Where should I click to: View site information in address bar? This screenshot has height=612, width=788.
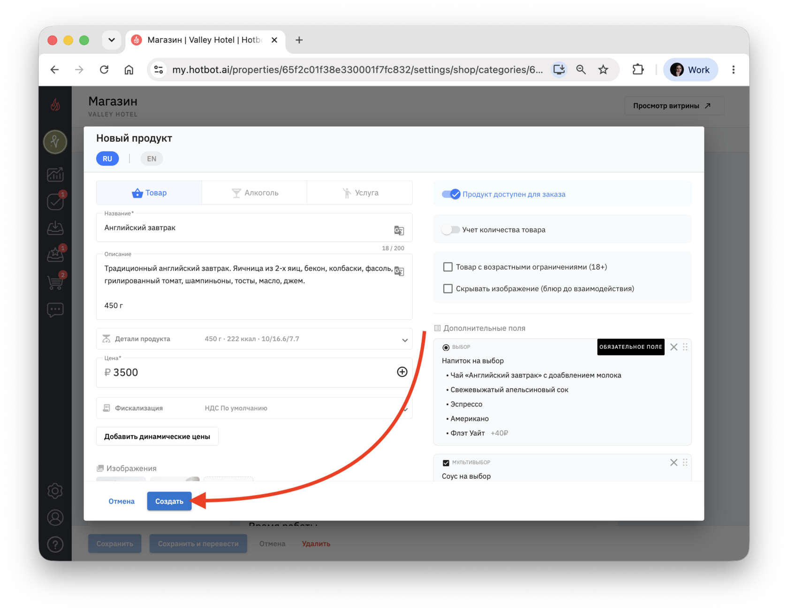[x=159, y=70]
